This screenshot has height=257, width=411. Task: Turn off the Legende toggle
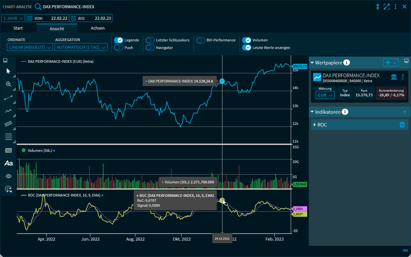pos(118,40)
